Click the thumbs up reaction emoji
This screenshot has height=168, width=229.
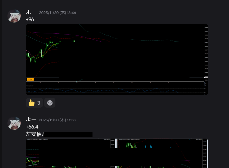click(x=32, y=103)
